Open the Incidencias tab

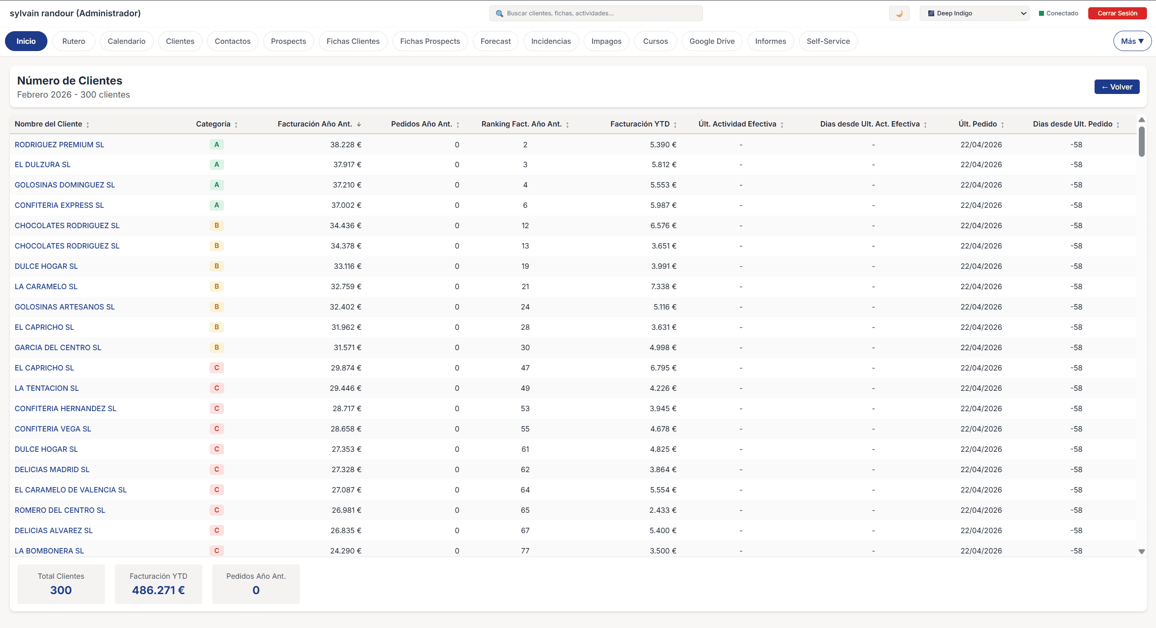click(550, 41)
